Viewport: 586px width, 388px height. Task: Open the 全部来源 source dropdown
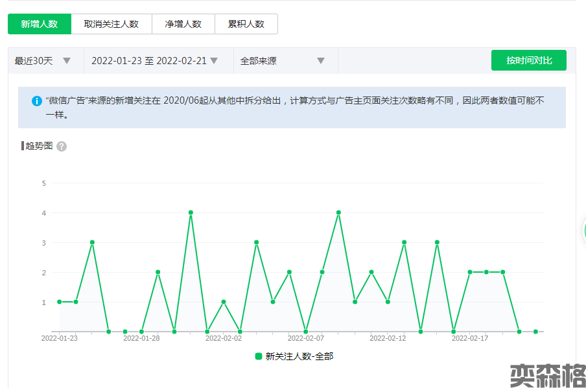tap(282, 61)
